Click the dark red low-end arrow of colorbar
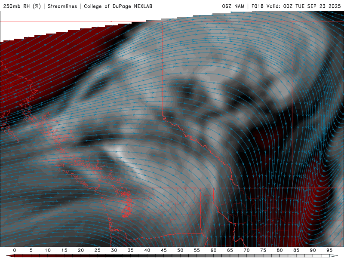The height and width of the screenshot is (258, 344). coord(10,256)
